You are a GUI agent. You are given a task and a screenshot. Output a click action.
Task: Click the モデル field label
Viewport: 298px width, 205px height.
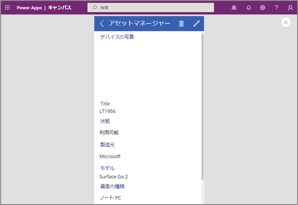click(108, 168)
